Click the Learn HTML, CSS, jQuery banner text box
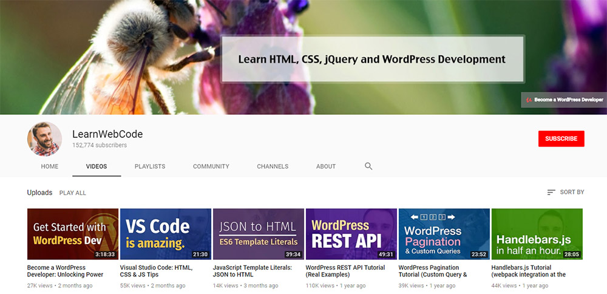Screen dimensions: 607x294 [373, 60]
